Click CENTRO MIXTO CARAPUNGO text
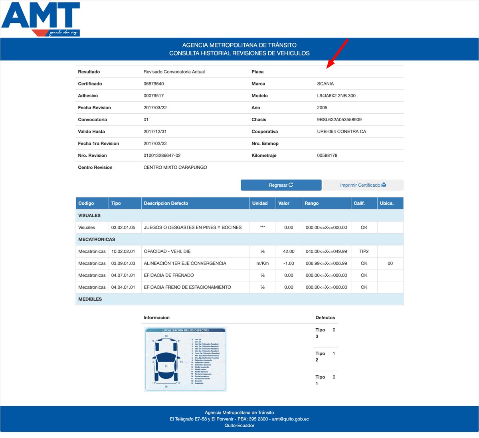 (175, 168)
